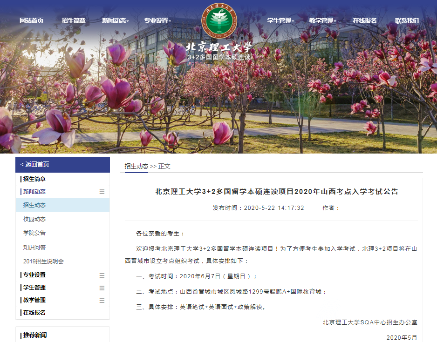Open 联系我们 in top navigation
Image resolution: width=437 pixels, height=342 pixels.
(x=407, y=20)
